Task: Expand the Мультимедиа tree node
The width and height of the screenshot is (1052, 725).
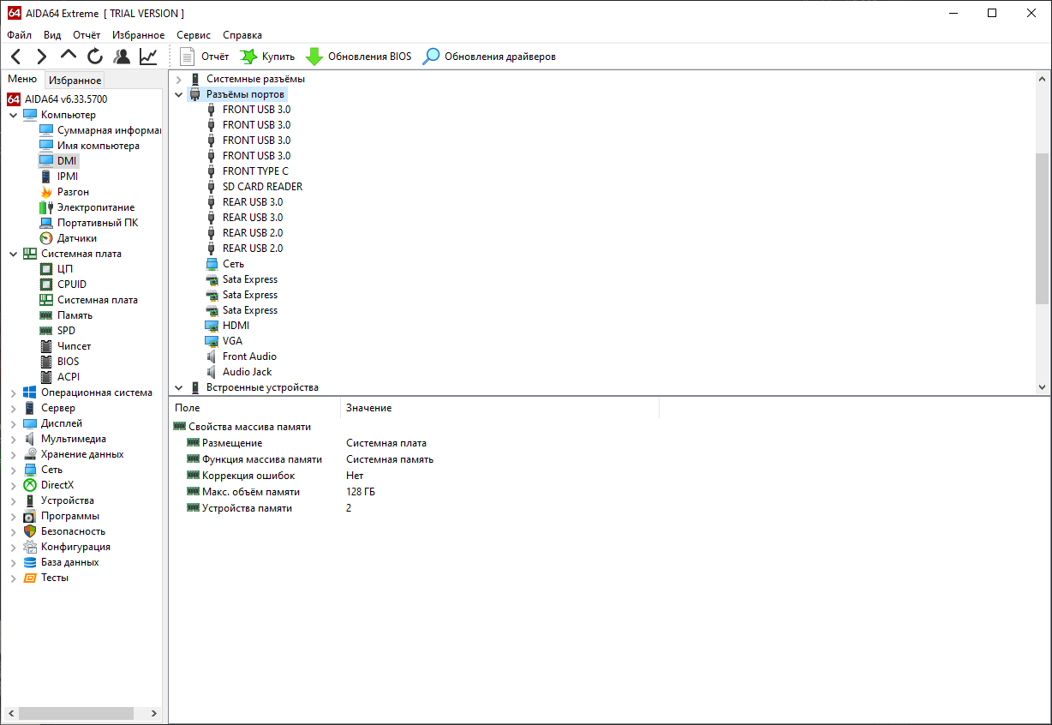Action: 13,439
